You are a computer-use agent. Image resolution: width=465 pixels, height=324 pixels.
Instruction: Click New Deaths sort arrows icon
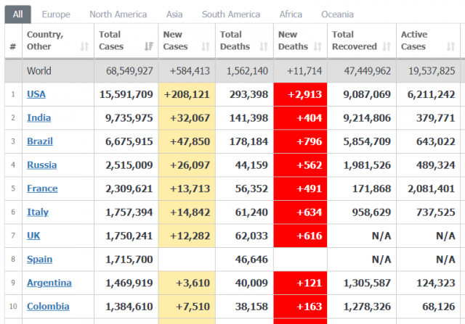tap(318, 46)
